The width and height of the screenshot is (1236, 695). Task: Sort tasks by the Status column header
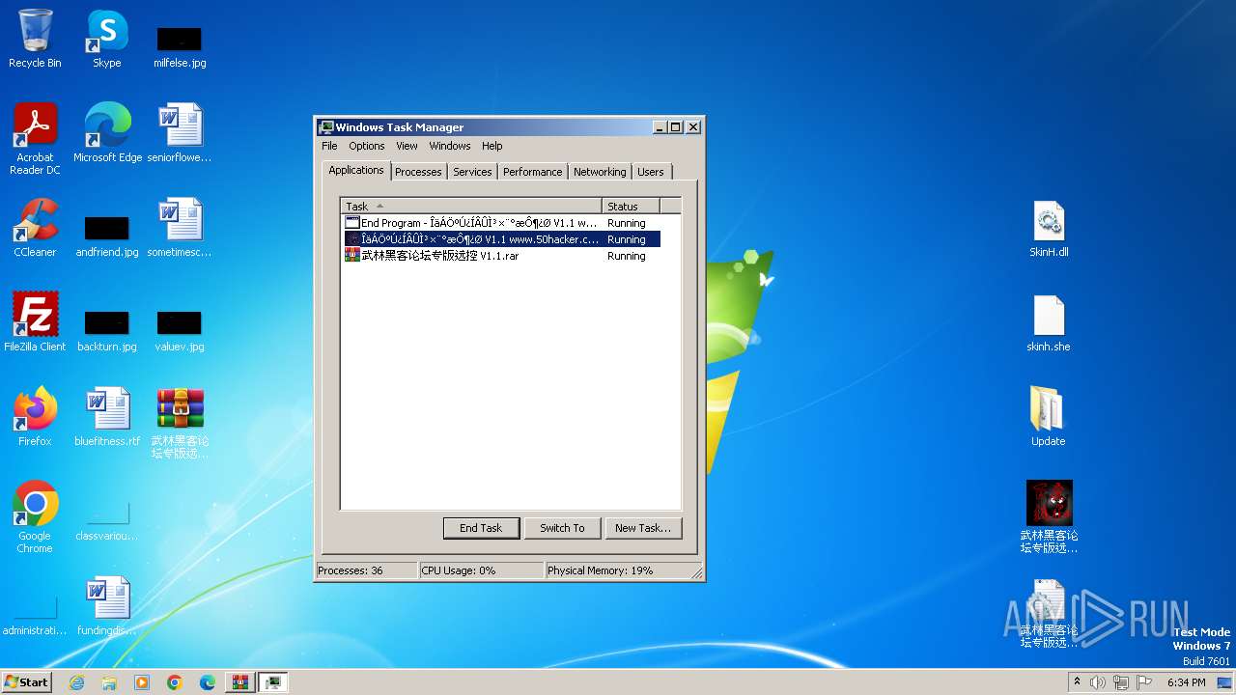(x=632, y=206)
